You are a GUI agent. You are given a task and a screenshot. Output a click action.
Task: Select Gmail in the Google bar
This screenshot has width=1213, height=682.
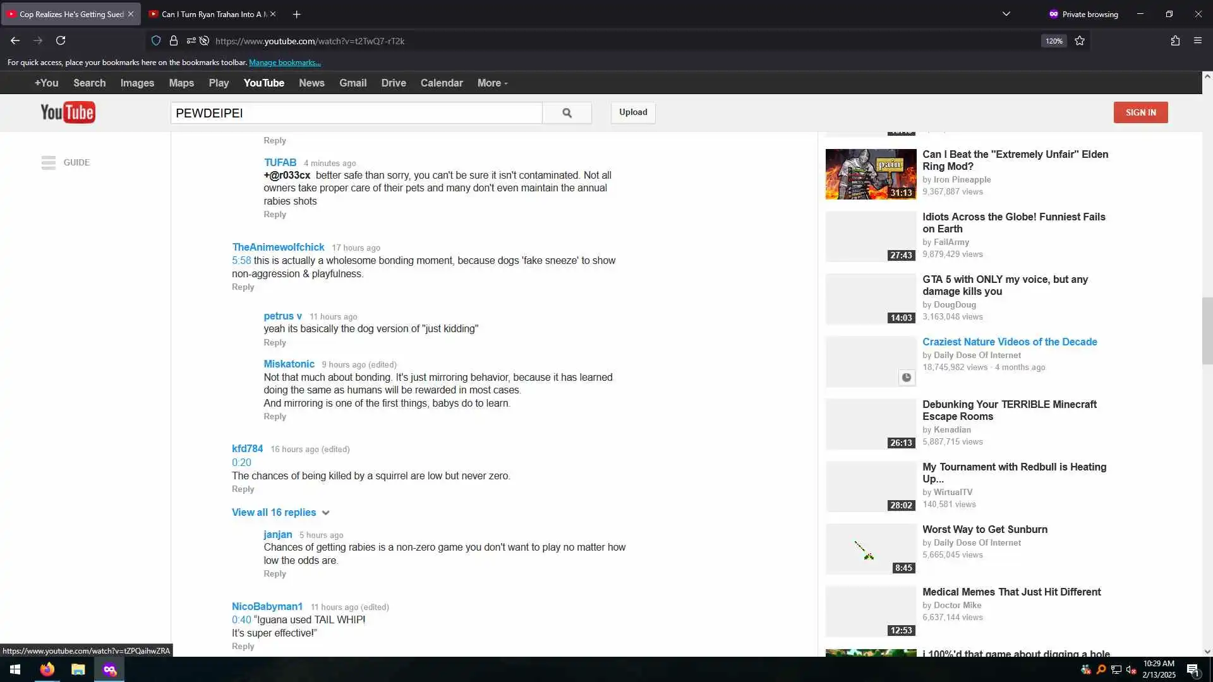pos(353,83)
